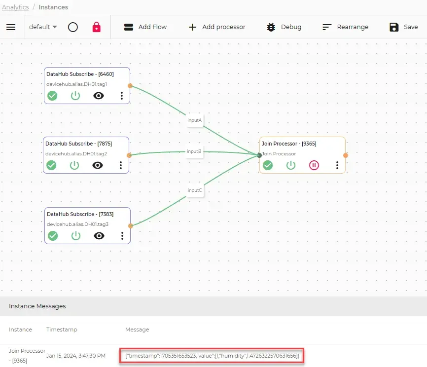Viewport: 427px width, 367px height.
Task: Open Debug mode
Action: 284,27
